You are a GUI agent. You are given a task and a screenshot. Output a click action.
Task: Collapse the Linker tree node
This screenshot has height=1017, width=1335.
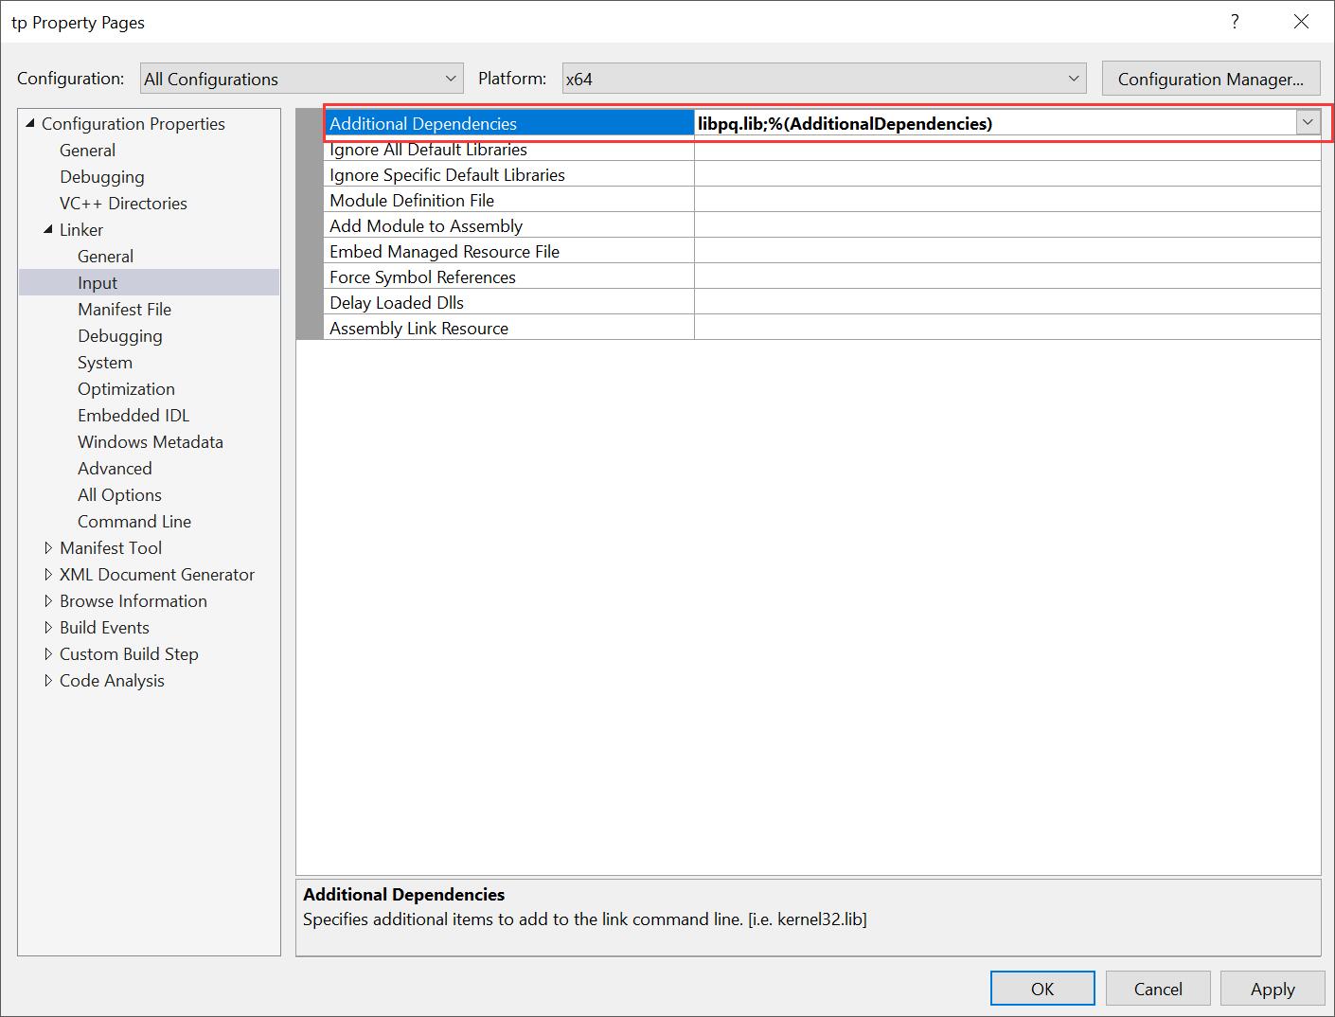(x=48, y=229)
